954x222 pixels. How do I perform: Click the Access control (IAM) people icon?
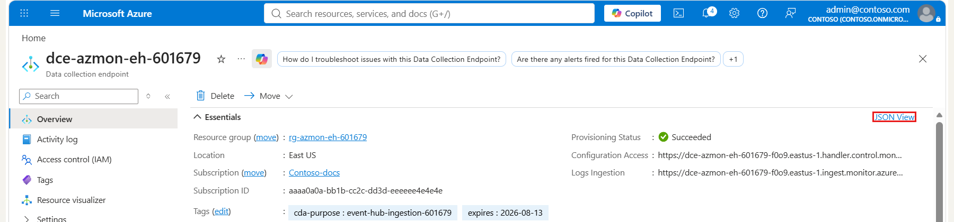pyautogui.click(x=26, y=159)
